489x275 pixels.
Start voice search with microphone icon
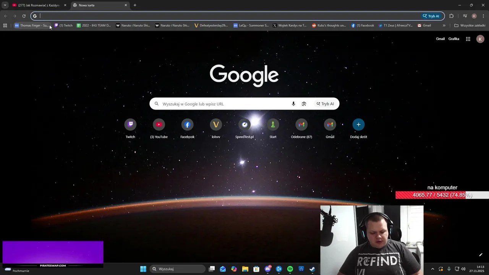point(293,104)
